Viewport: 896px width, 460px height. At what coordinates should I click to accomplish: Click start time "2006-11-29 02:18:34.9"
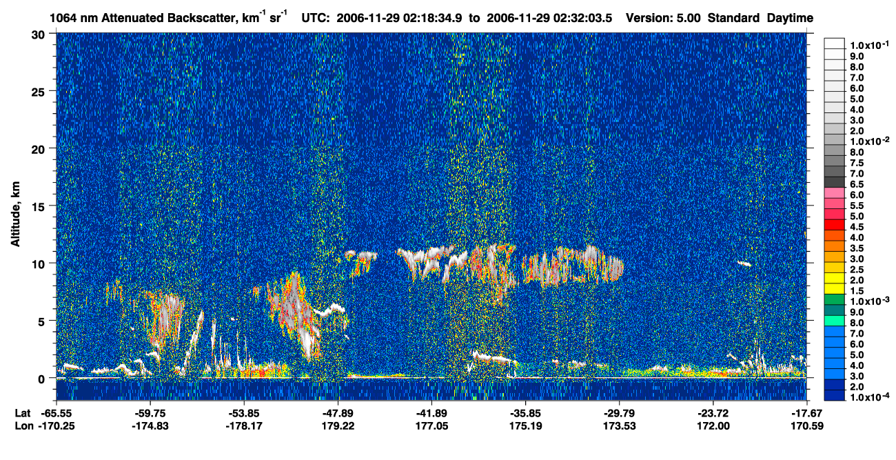(400, 18)
